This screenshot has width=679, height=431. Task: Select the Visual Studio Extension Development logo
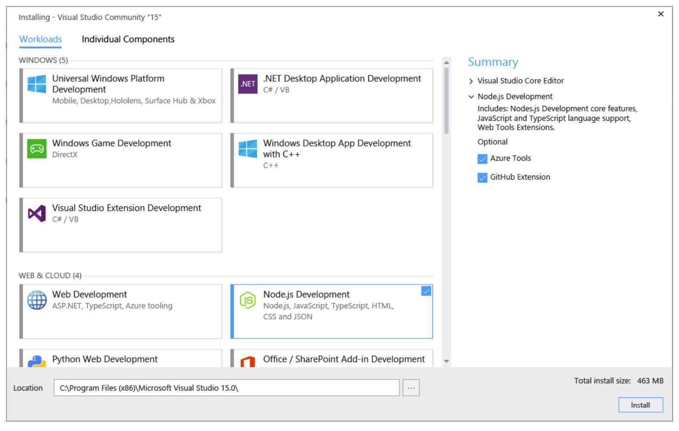[37, 214]
